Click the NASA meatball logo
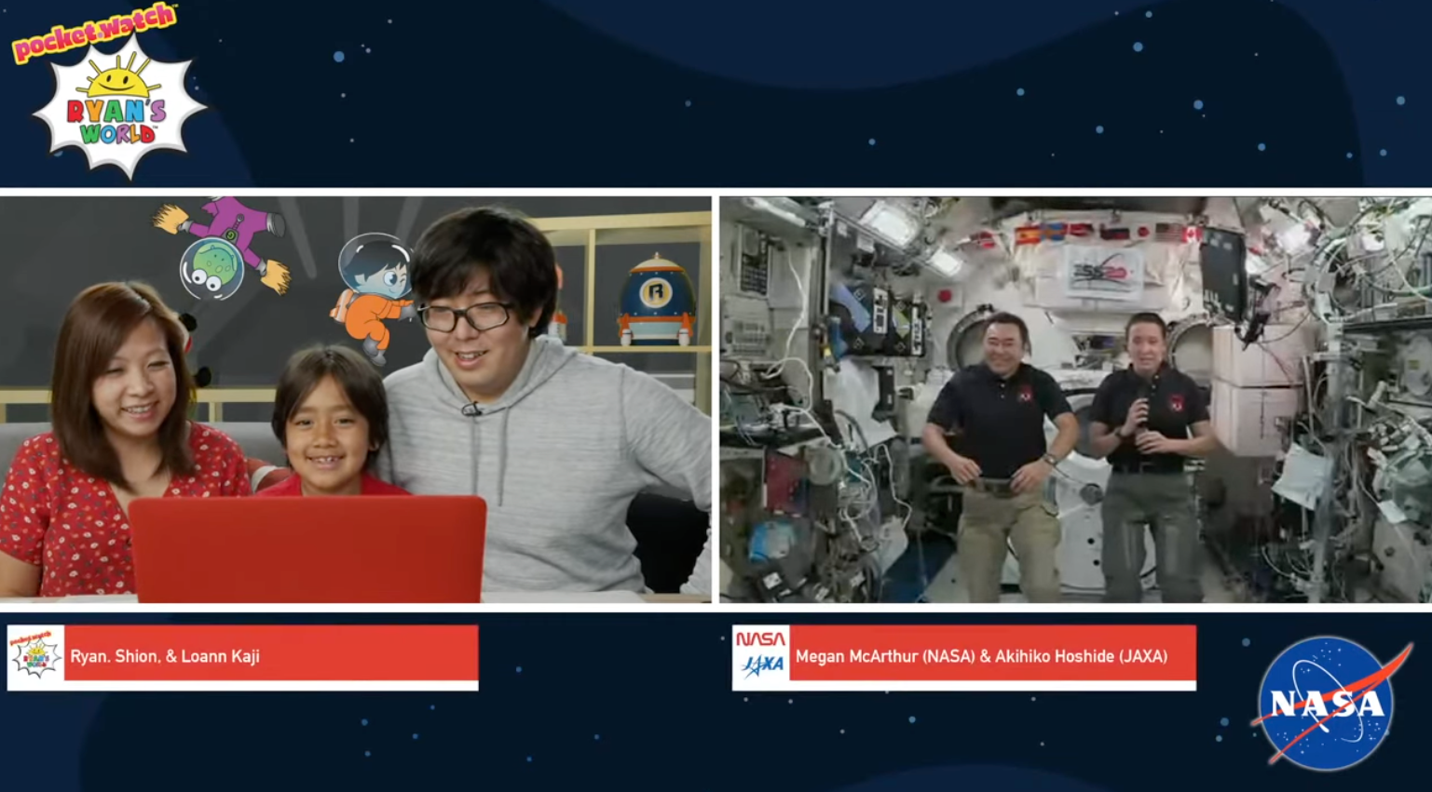Viewport: 1432px width, 792px height. click(1330, 704)
